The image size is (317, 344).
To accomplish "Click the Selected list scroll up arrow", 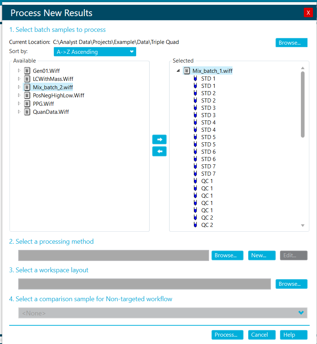I will click(302, 68).
